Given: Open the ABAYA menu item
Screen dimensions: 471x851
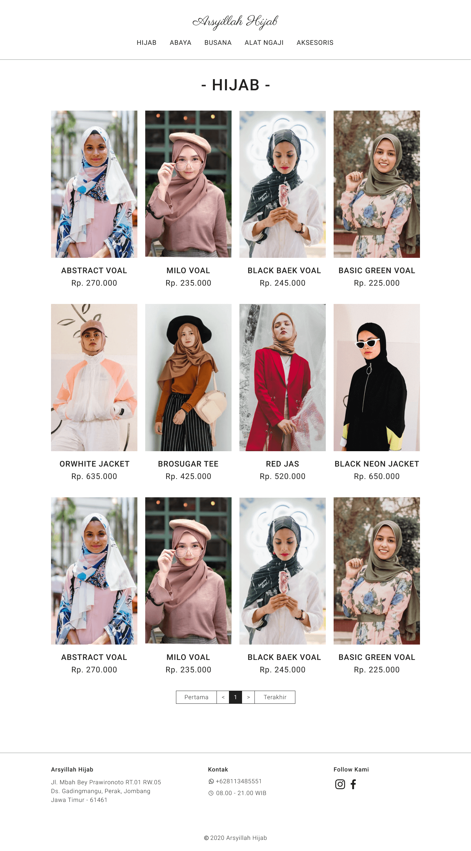Looking at the screenshot, I should click(x=180, y=43).
